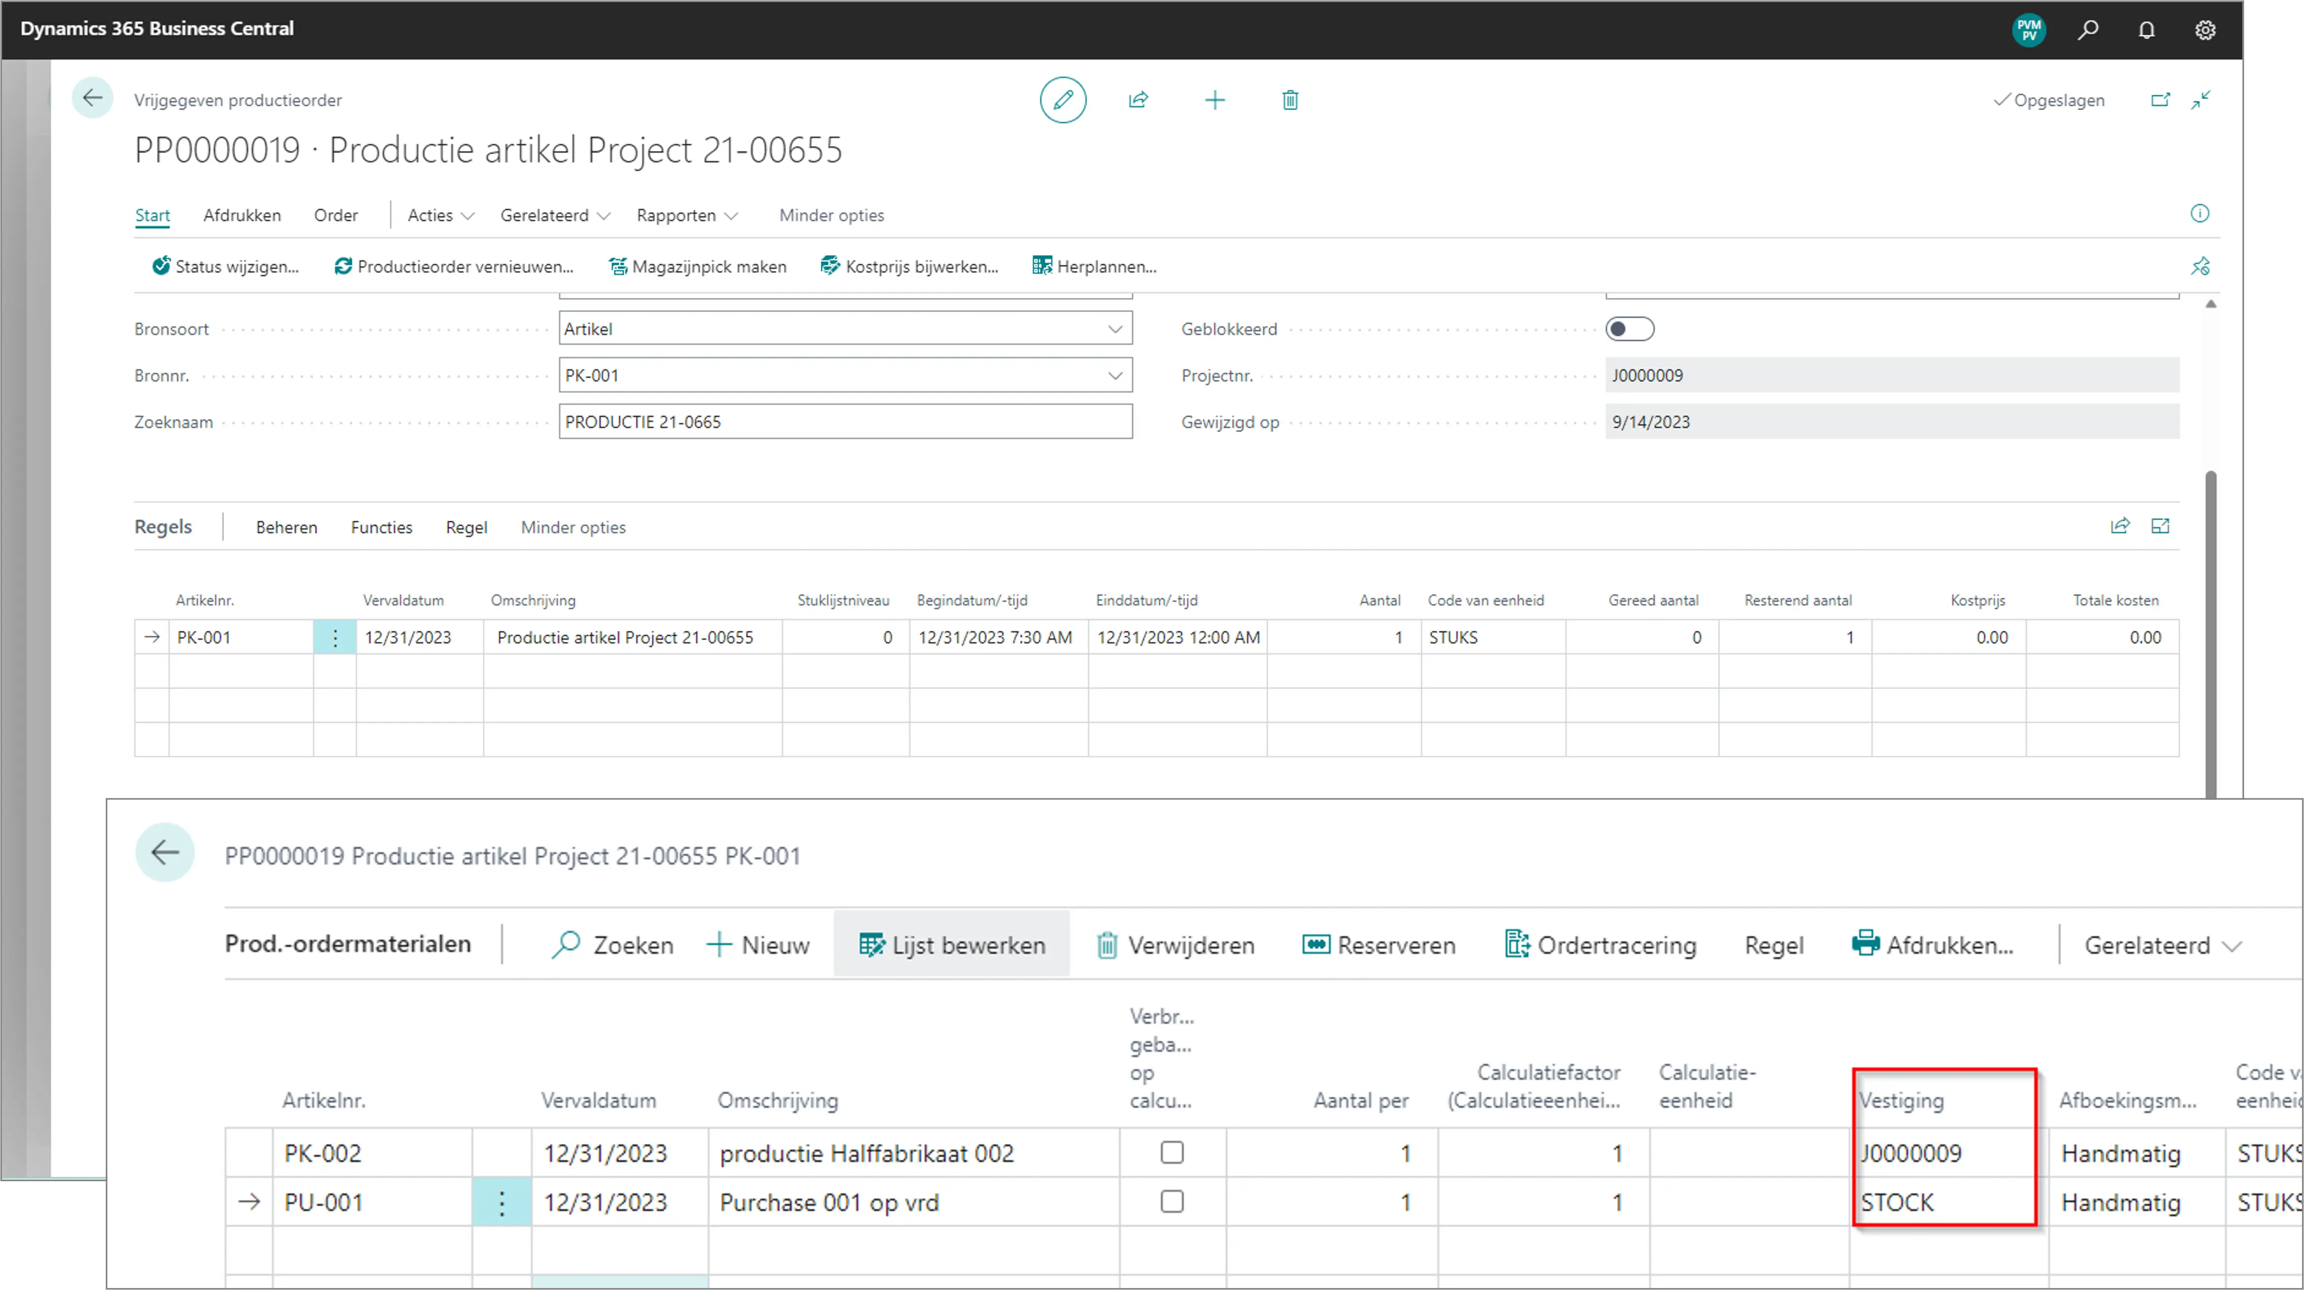Click Minder opties in Regels section
2304x1290 pixels.
[x=573, y=527]
